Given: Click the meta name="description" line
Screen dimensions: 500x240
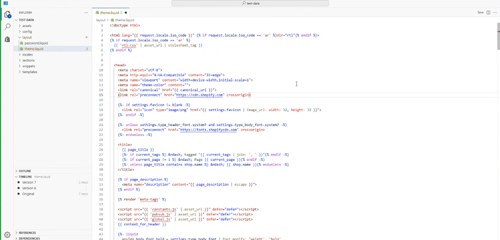Looking at the screenshot, I should point(189,185).
